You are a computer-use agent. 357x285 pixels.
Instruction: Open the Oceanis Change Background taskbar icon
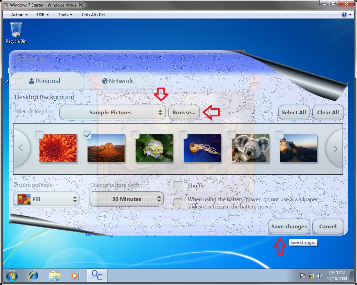pyautogui.click(x=97, y=275)
